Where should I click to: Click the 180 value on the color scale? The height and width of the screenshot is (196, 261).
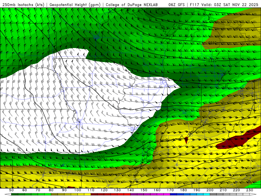[x=183, y=190]
